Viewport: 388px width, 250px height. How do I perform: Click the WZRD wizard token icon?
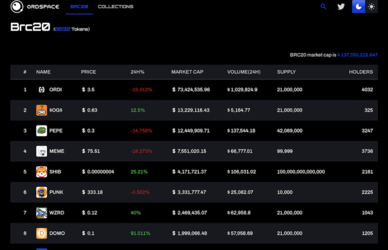[42, 213]
